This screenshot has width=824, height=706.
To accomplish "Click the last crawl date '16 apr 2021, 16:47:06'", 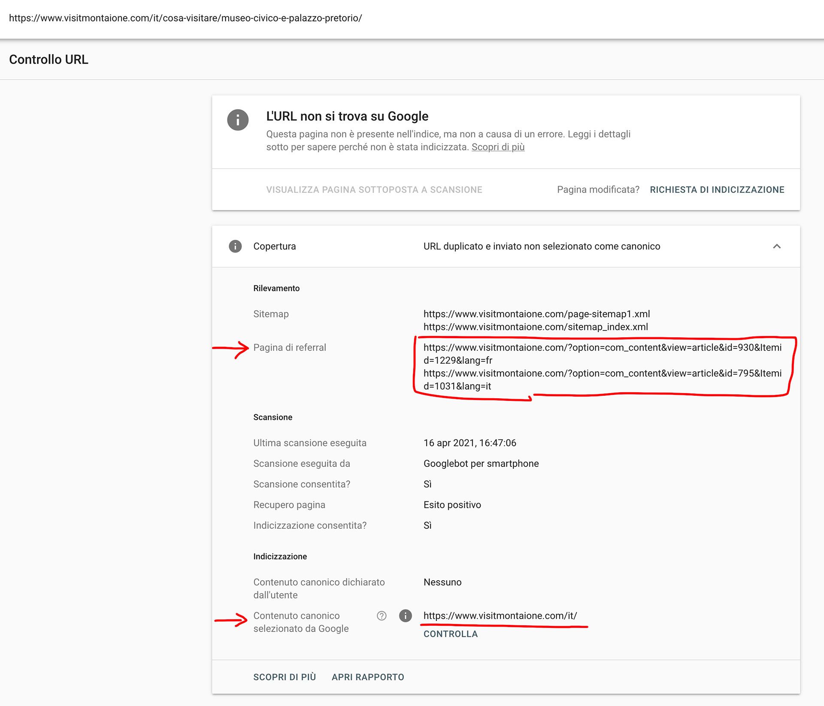I will click(470, 443).
